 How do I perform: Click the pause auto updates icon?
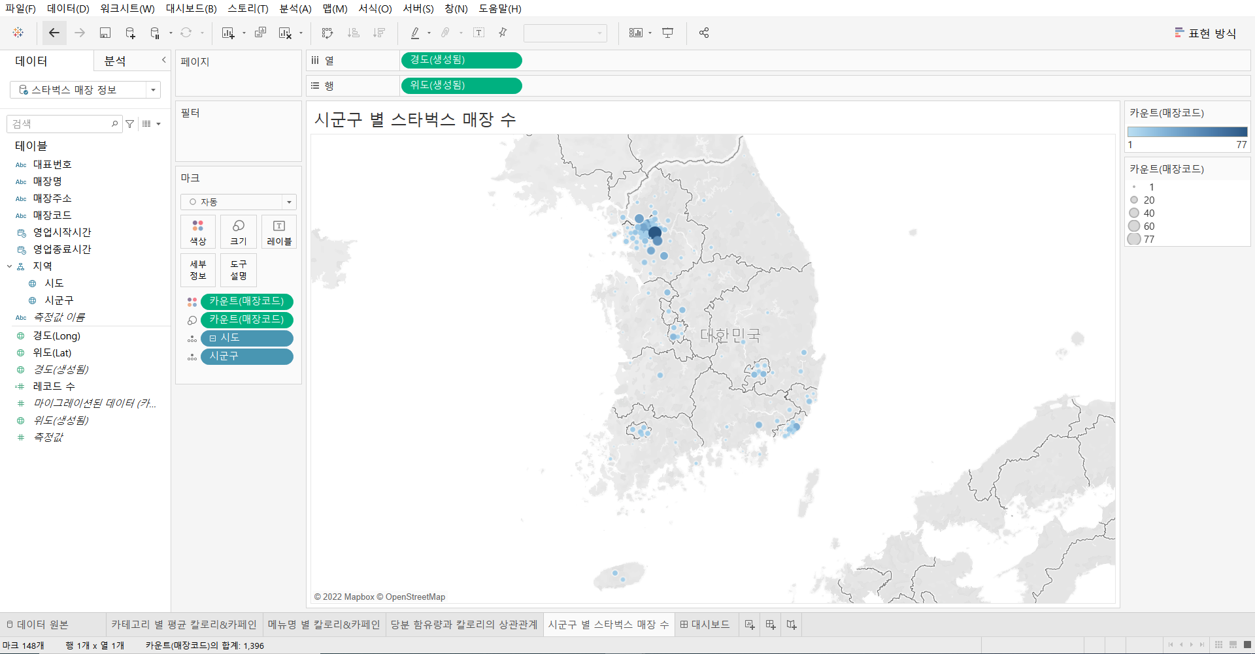tap(155, 33)
